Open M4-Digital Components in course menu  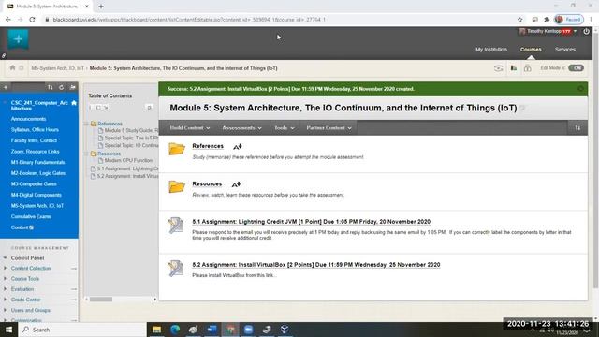point(36,195)
